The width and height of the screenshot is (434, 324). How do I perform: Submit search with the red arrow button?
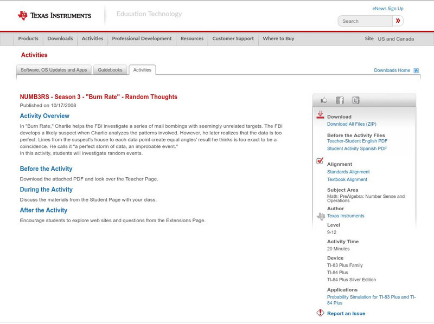tap(398, 21)
